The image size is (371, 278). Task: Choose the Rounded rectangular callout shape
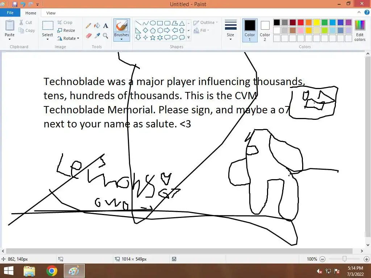click(167, 37)
